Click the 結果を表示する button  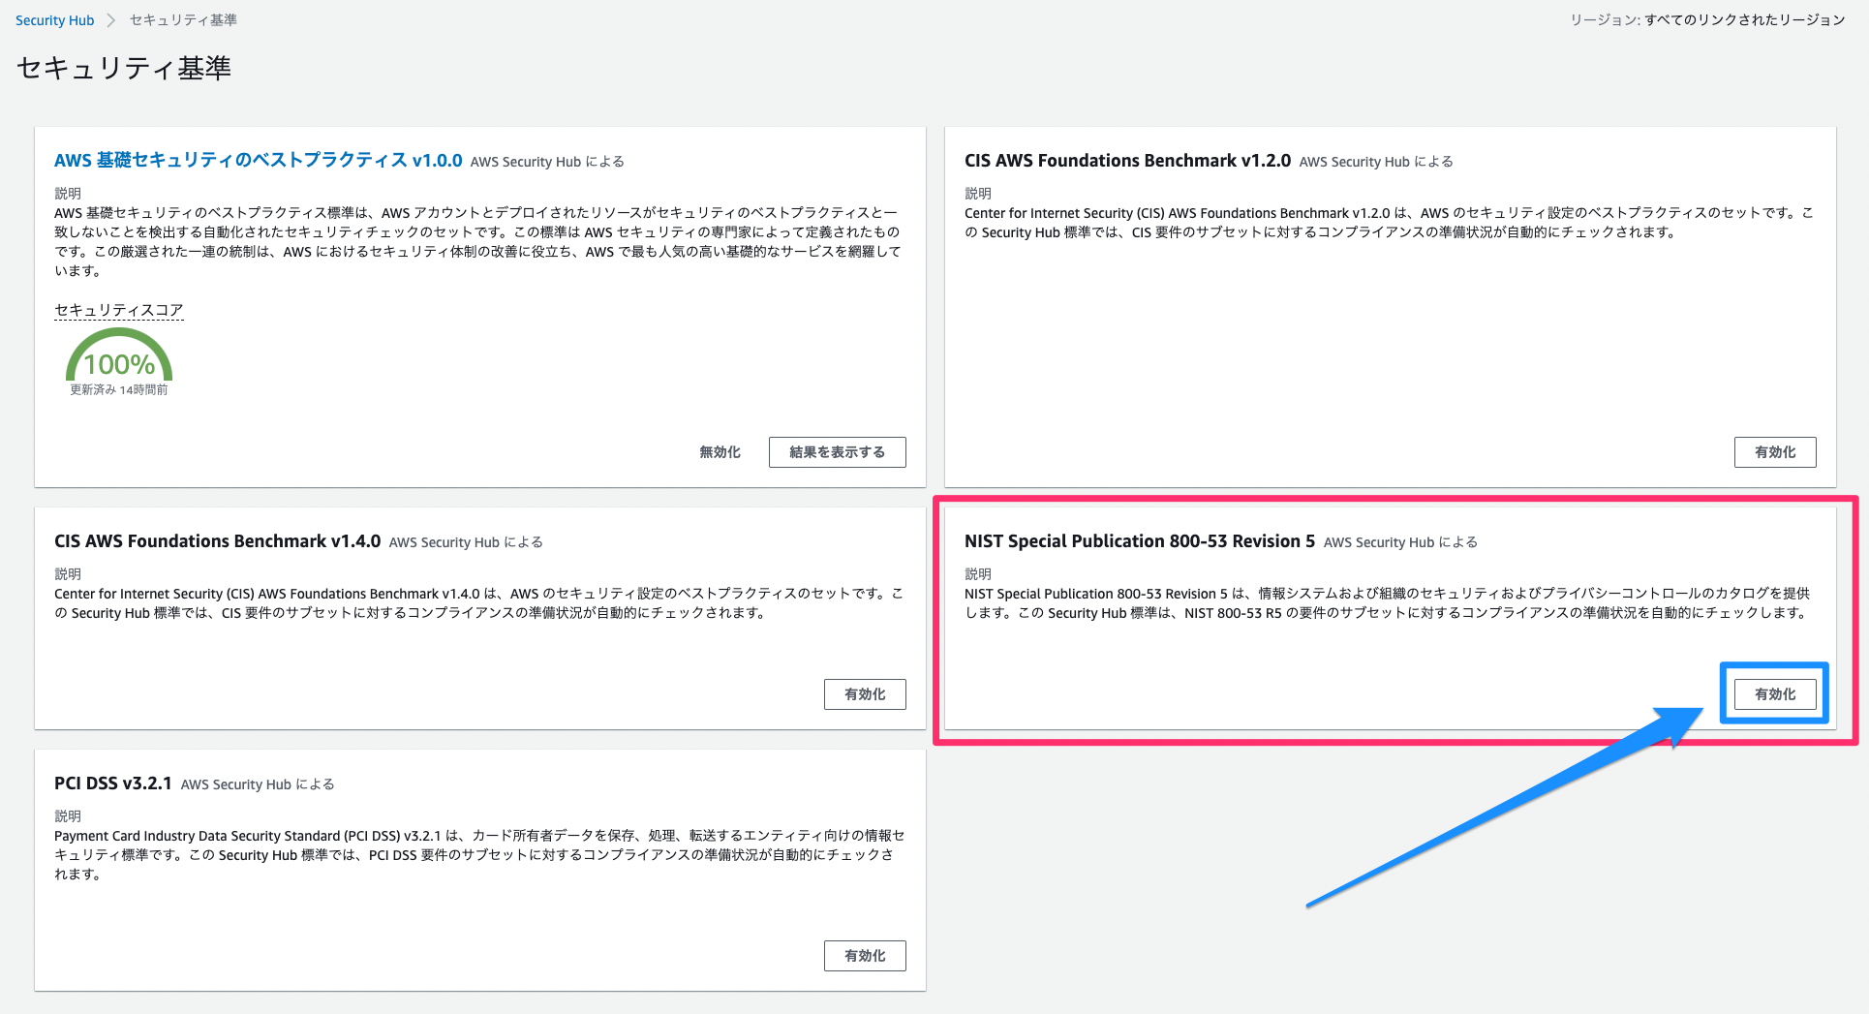pos(838,452)
